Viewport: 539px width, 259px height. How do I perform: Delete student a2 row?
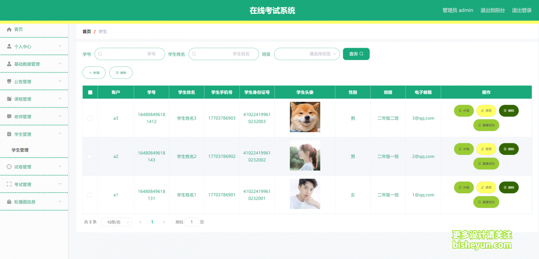click(509, 149)
